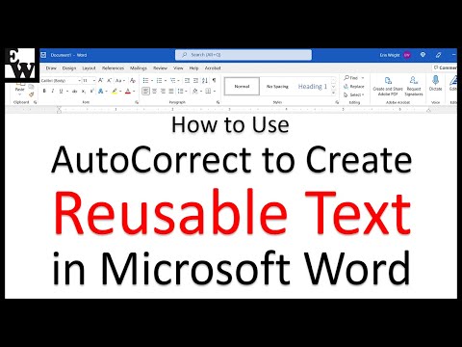The height and width of the screenshot is (347, 462).
Task: Click the Request Signatures icon
Action: (414, 86)
